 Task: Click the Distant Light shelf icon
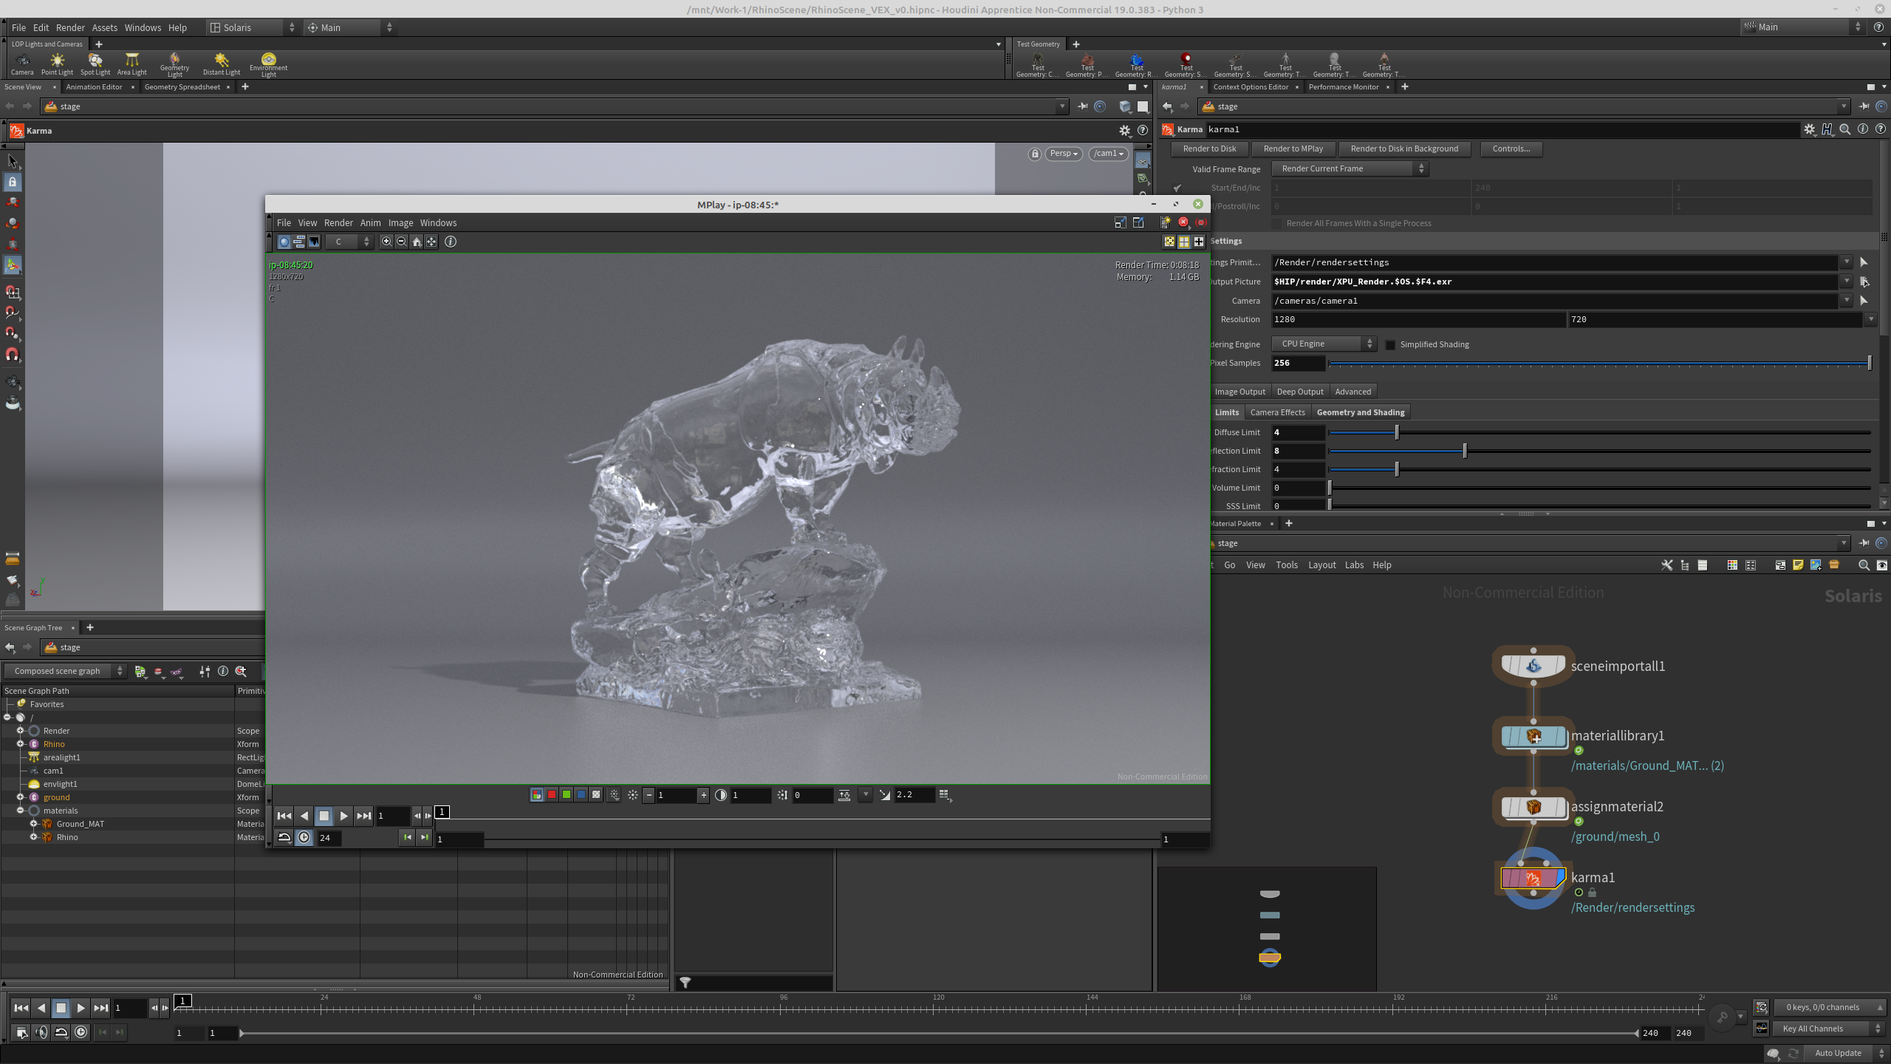(x=222, y=64)
